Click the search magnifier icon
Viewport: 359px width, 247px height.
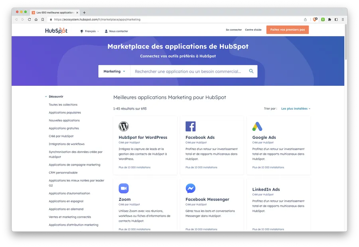[251, 71]
